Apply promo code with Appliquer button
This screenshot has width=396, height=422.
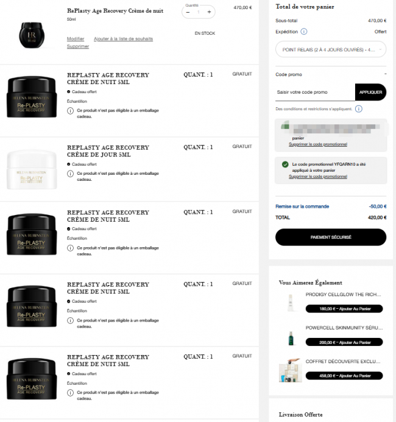pyautogui.click(x=370, y=93)
